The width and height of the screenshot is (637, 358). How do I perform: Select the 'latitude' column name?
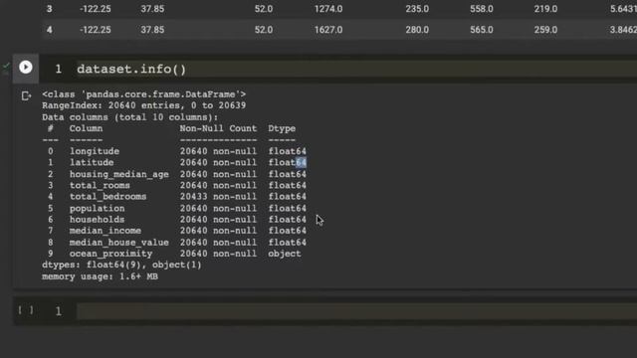click(x=92, y=162)
